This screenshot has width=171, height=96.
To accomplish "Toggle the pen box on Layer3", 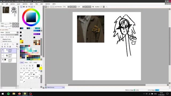I will 3,52.
